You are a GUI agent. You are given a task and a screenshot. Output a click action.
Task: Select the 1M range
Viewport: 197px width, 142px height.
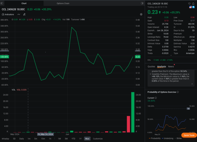click(x=59, y=139)
